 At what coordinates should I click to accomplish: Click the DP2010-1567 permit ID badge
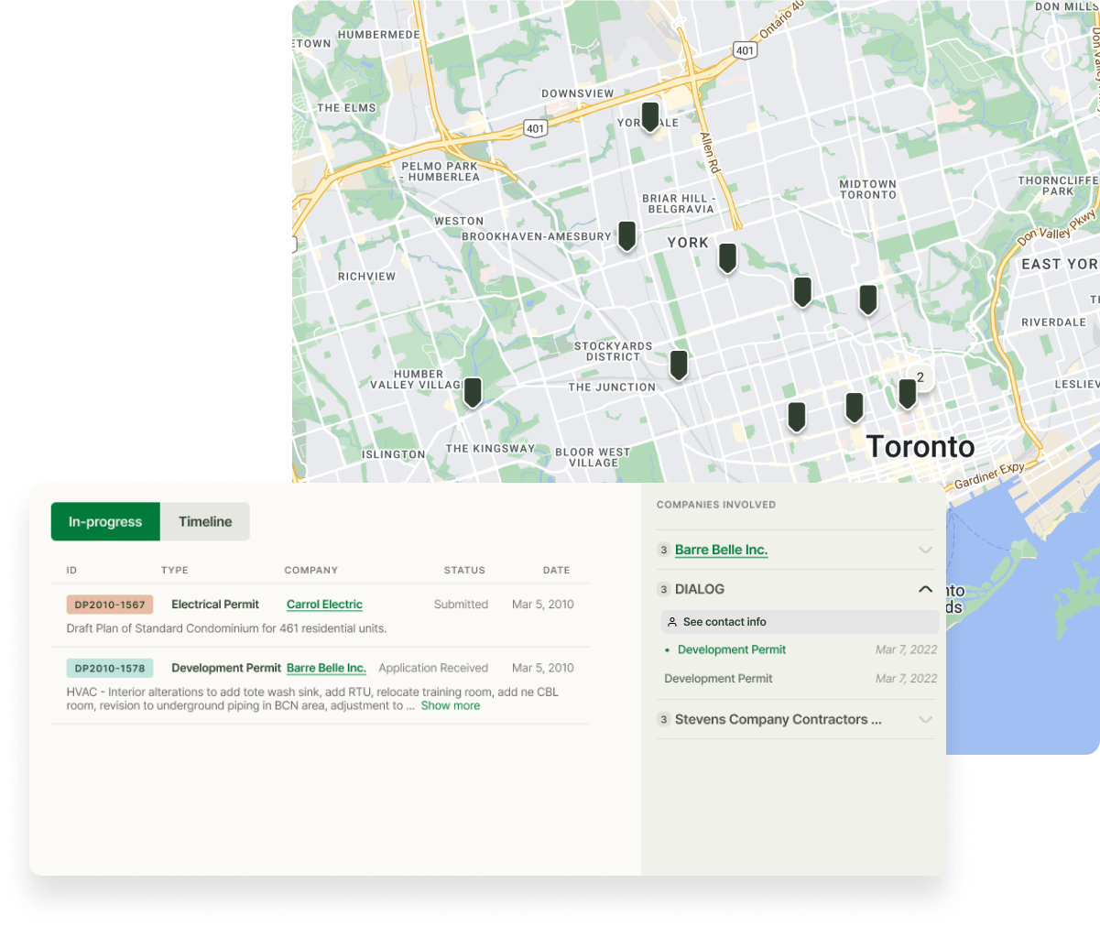[x=110, y=605]
